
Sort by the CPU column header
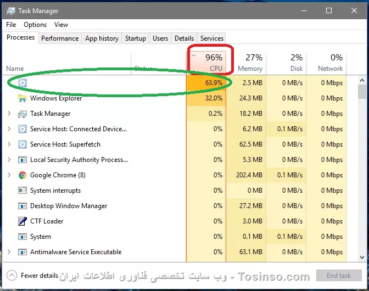pyautogui.click(x=206, y=63)
